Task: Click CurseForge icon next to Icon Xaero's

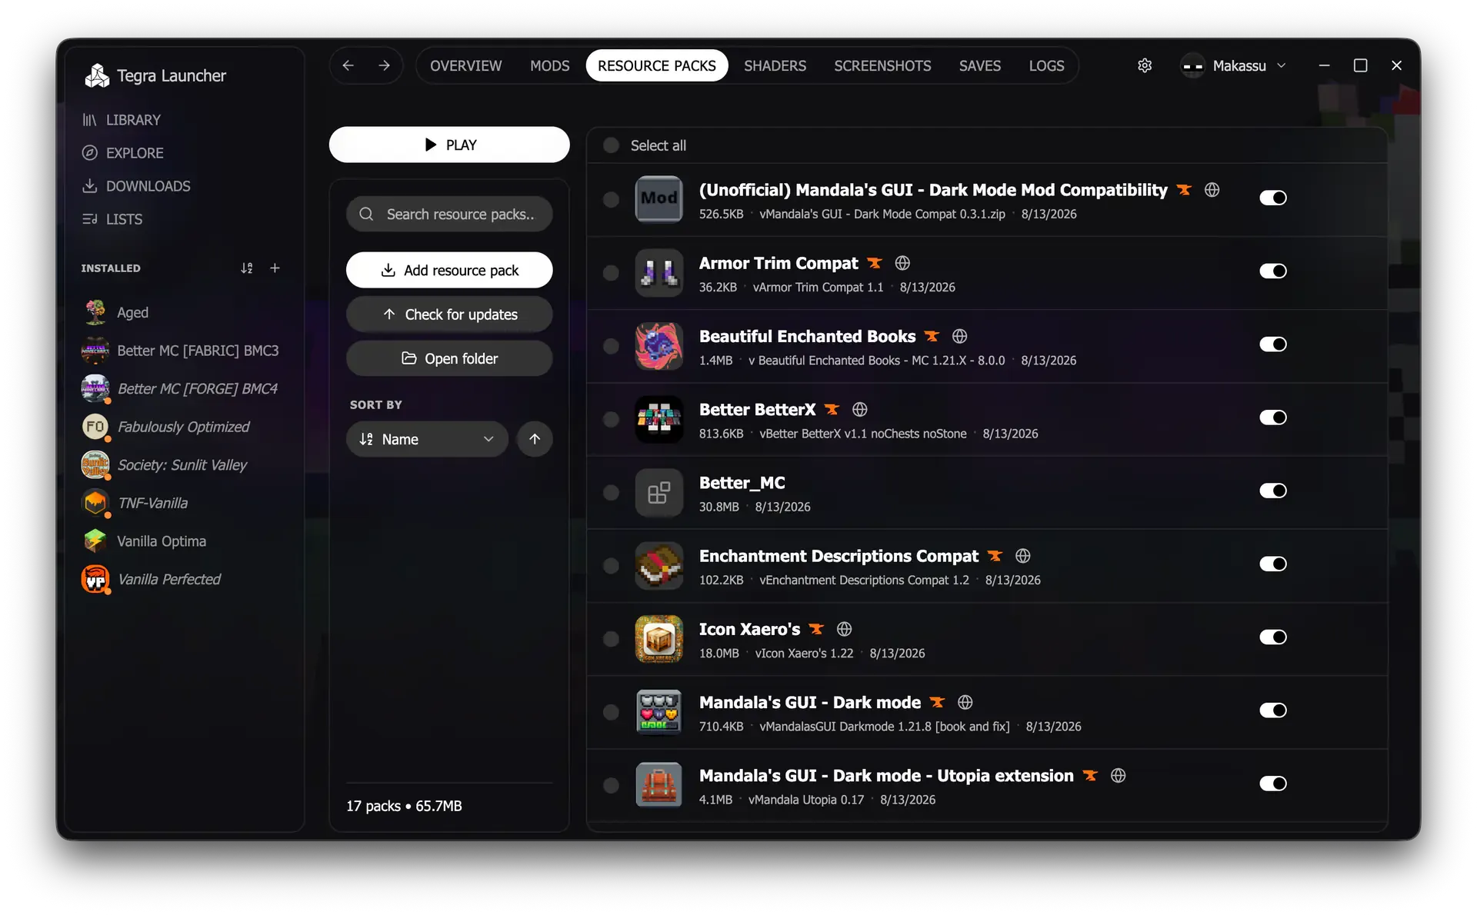Action: pos(816,629)
